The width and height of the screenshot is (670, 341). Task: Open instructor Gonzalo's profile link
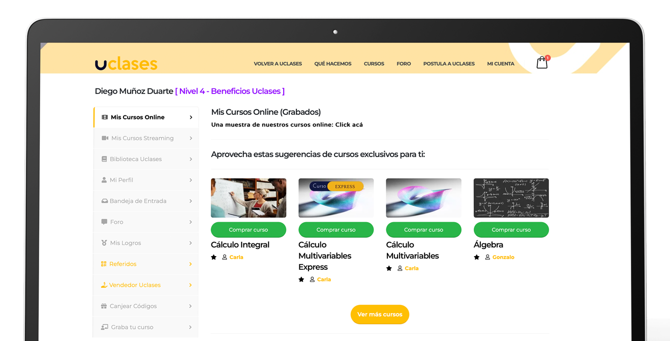pyautogui.click(x=503, y=257)
